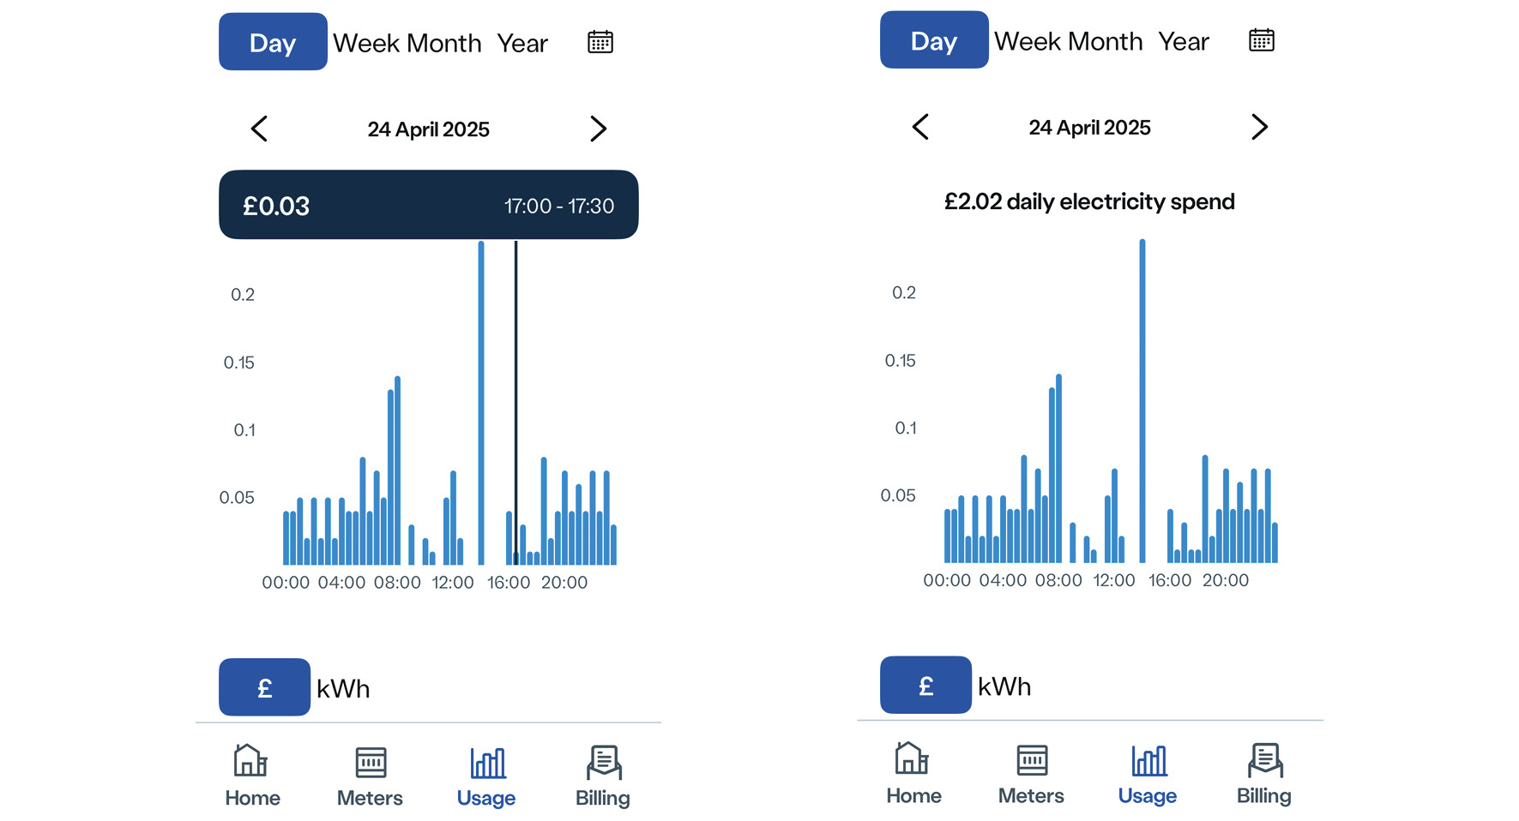Go to the previous day with the left chevron

259,129
